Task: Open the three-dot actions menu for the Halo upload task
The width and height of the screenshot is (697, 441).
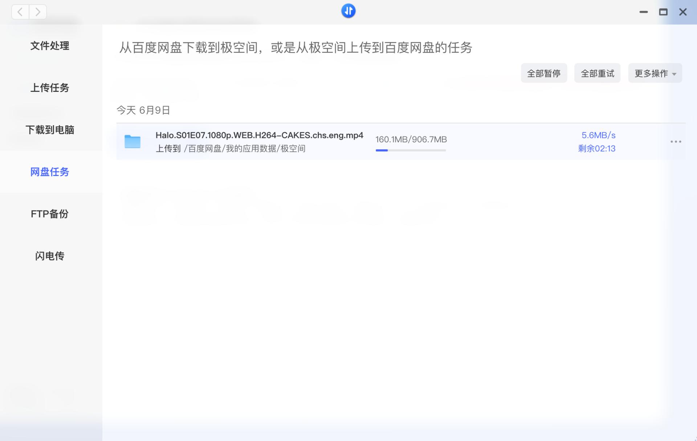Action: (x=675, y=142)
